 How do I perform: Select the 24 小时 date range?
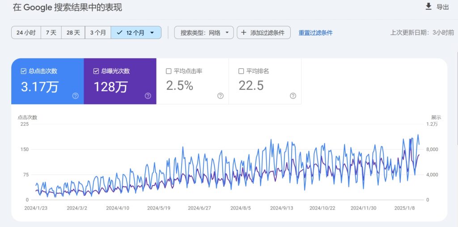26,33
